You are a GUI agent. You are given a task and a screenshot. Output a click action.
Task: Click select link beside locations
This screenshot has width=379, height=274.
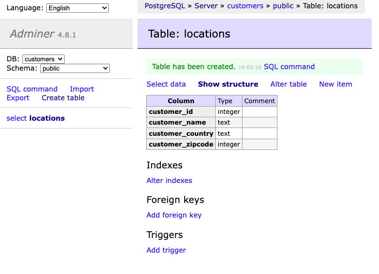click(17, 118)
